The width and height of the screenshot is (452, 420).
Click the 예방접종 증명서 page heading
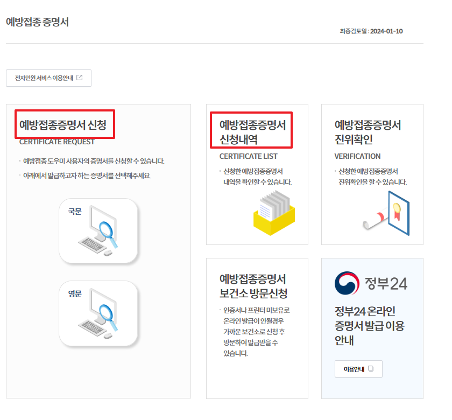click(x=38, y=22)
